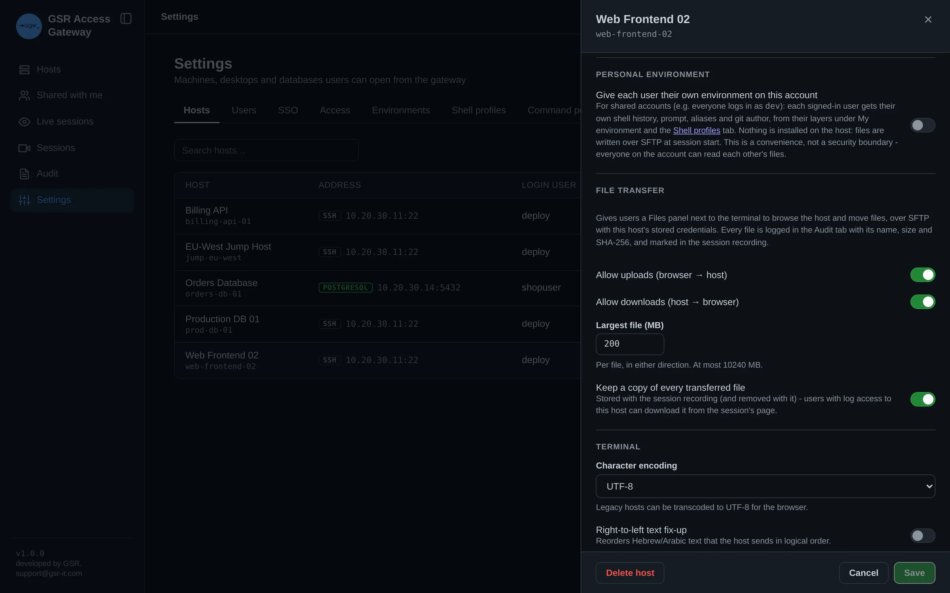Follow the Shell profiles link
950x593 pixels.
click(x=696, y=130)
